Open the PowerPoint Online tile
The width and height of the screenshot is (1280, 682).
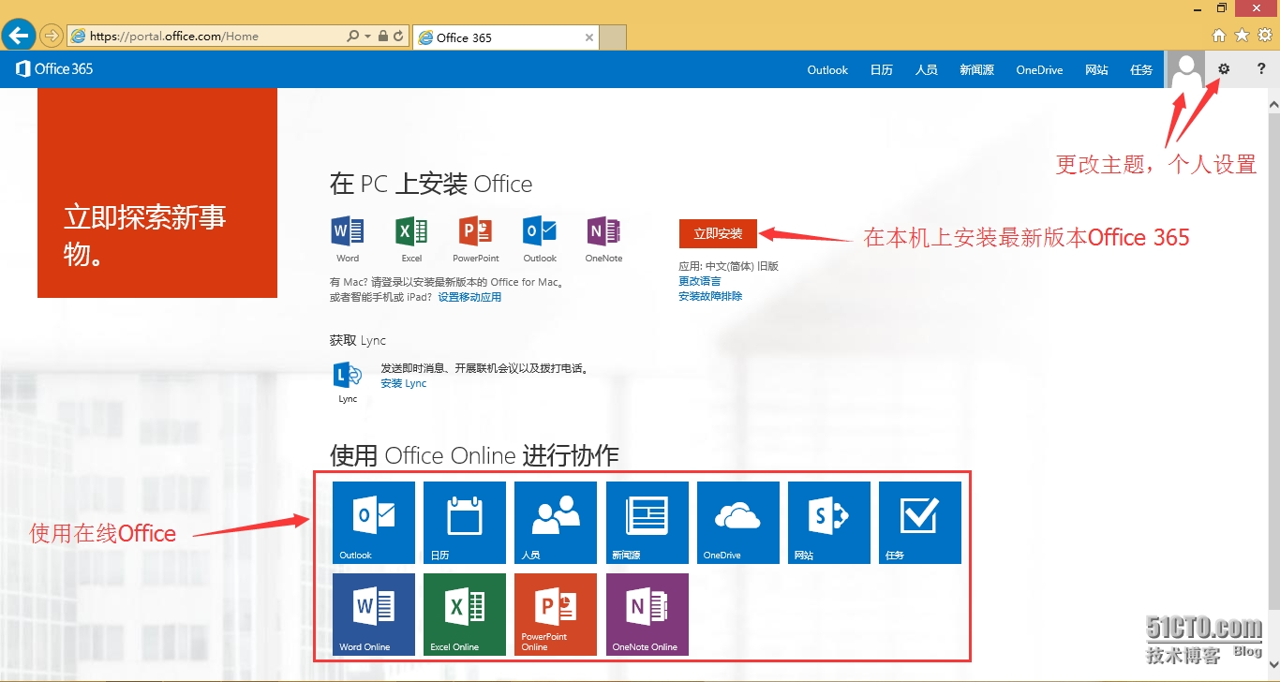pos(556,614)
